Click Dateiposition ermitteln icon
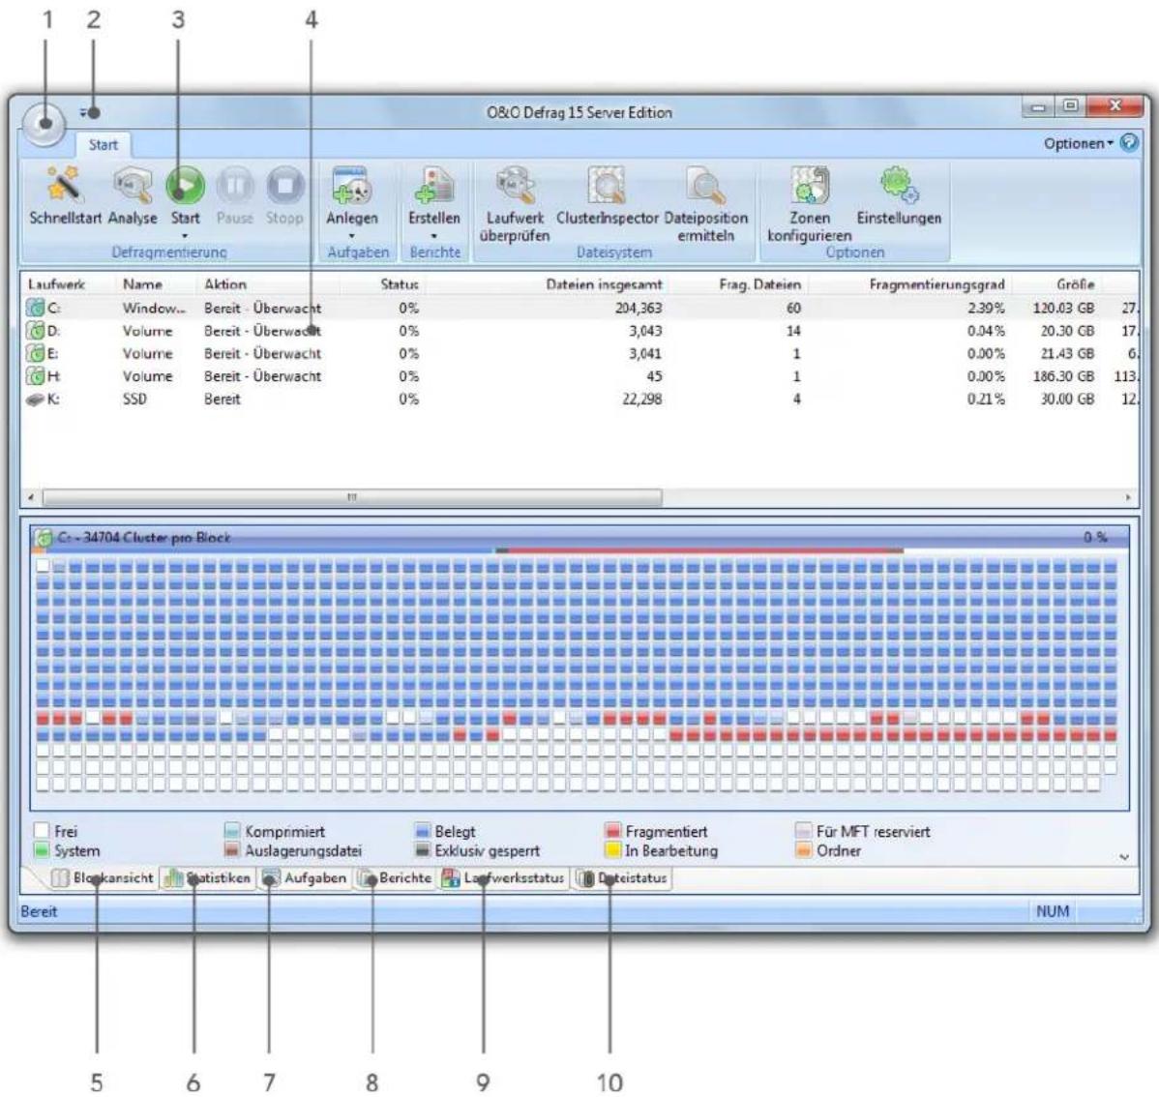This screenshot has height=1097, width=1159. click(706, 185)
